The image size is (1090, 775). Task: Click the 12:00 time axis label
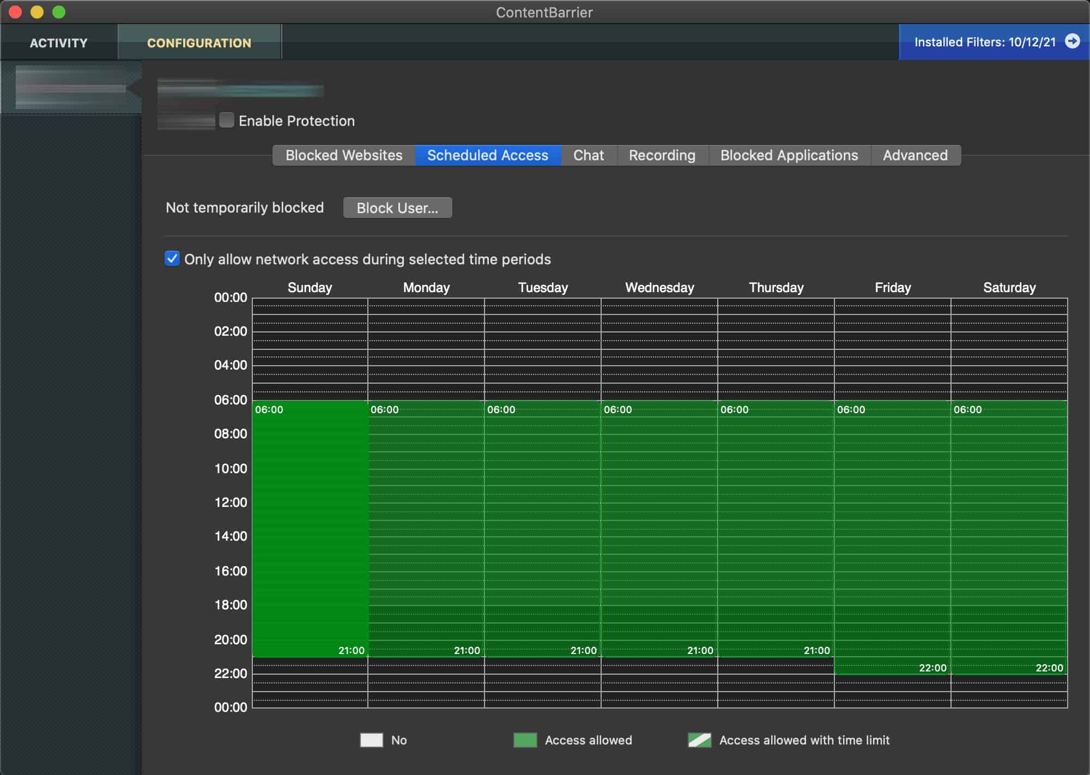click(231, 502)
